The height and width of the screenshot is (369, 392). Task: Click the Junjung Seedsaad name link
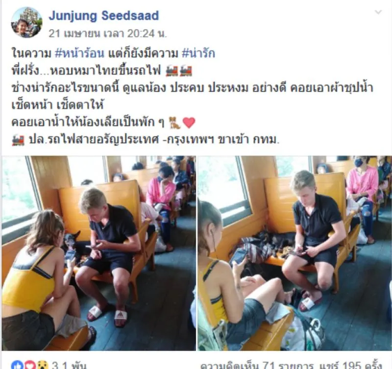pos(104,16)
